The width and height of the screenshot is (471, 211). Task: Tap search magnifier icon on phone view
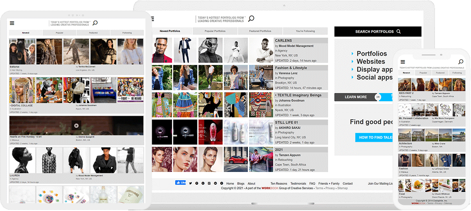pos(461,62)
